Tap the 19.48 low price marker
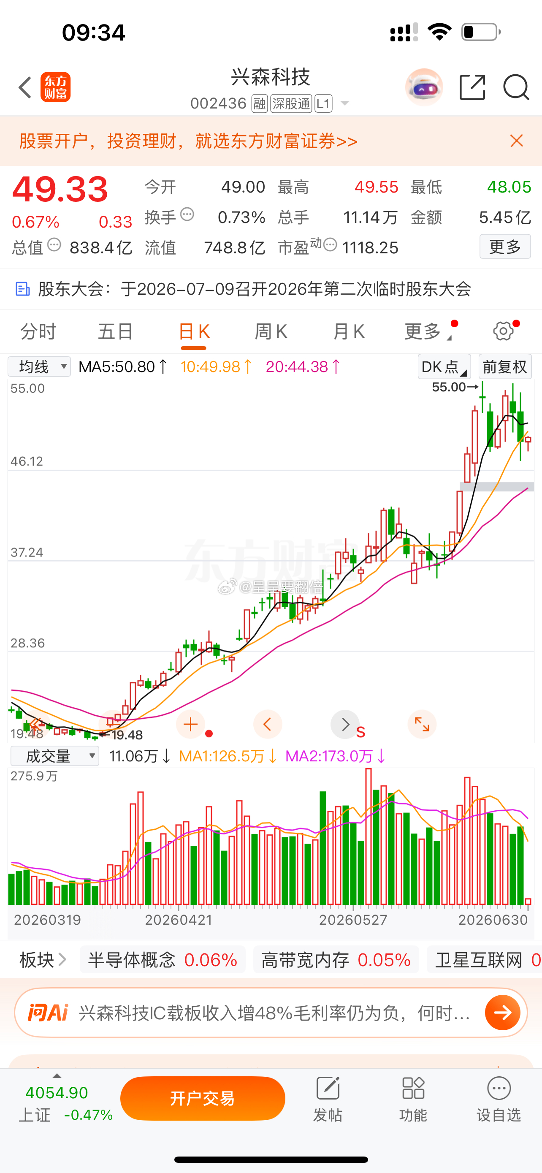The width and height of the screenshot is (542, 1173). point(122,734)
